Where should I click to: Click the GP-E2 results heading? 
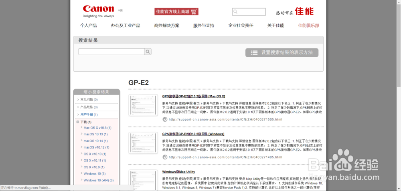139,82
